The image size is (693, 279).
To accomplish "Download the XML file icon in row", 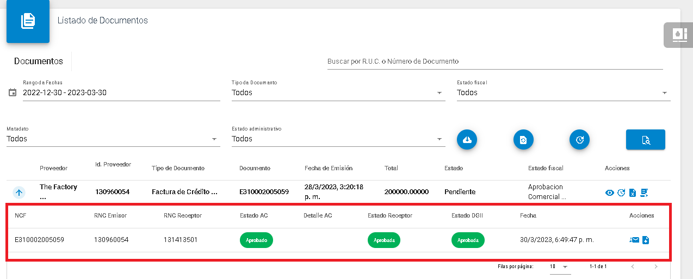I will click(633, 193).
